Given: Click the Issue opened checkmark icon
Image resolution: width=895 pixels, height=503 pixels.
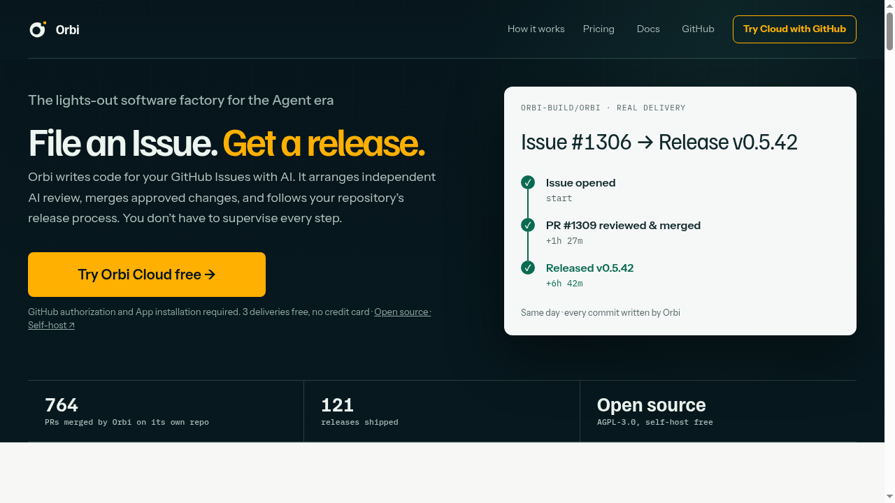Looking at the screenshot, I should point(528,182).
